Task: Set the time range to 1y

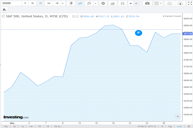Action: [23, 126]
